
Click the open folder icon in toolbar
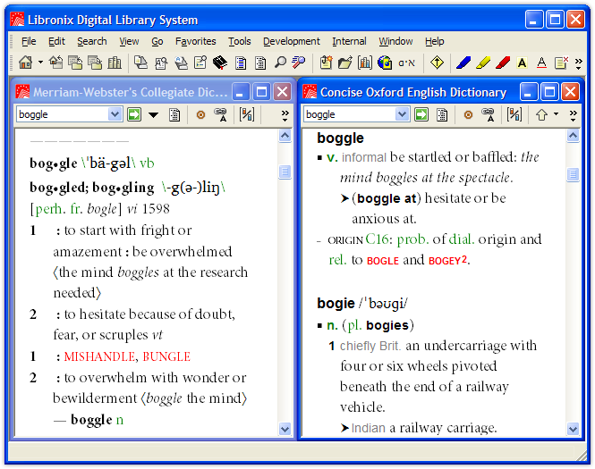tap(345, 63)
